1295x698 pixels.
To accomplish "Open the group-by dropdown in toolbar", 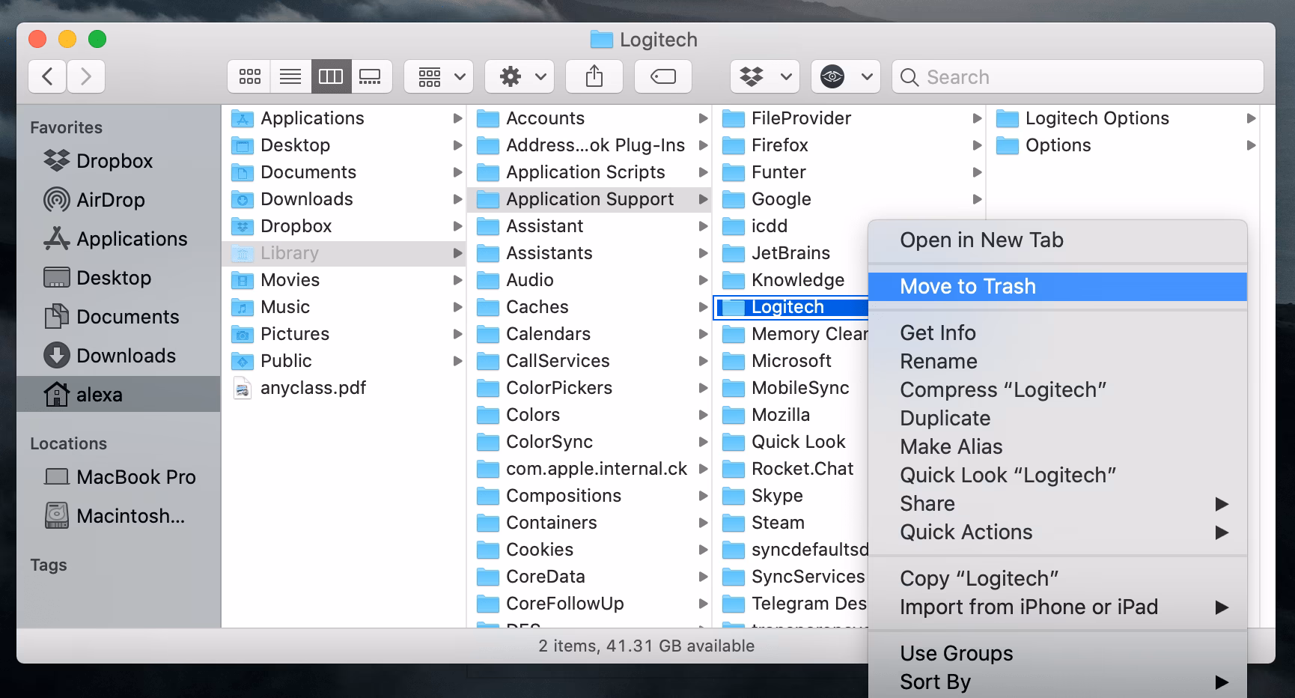I will [439, 76].
